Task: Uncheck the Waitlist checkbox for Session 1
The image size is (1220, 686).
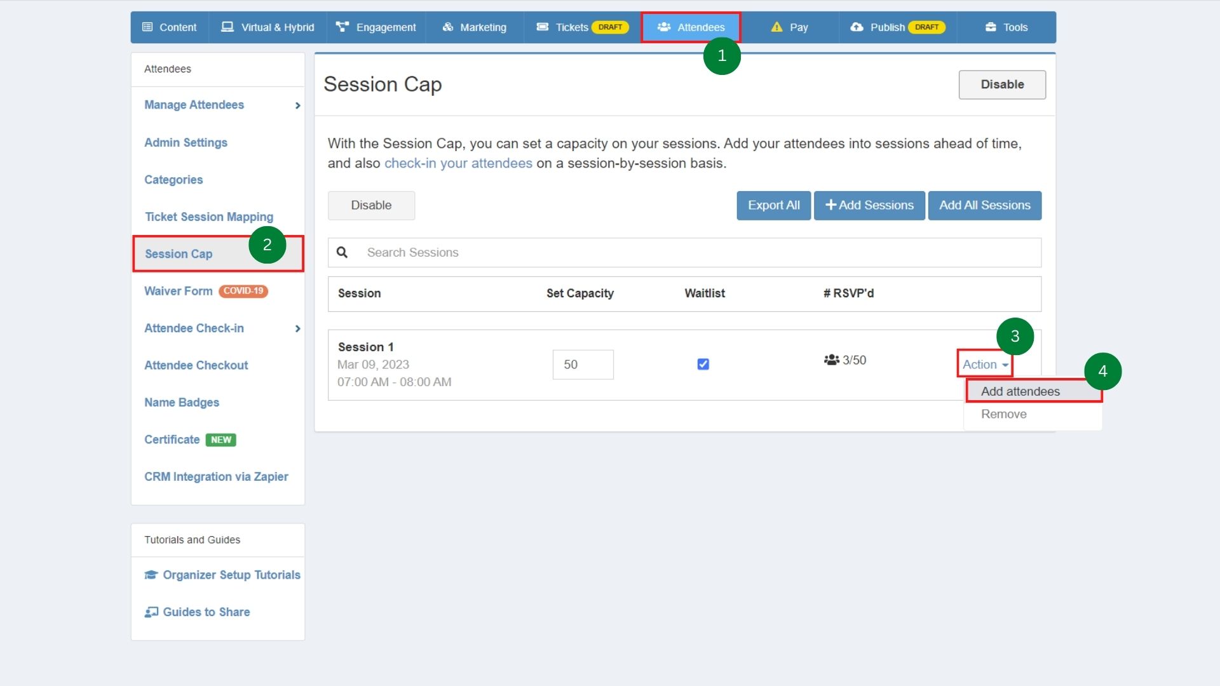Action: [x=703, y=364]
